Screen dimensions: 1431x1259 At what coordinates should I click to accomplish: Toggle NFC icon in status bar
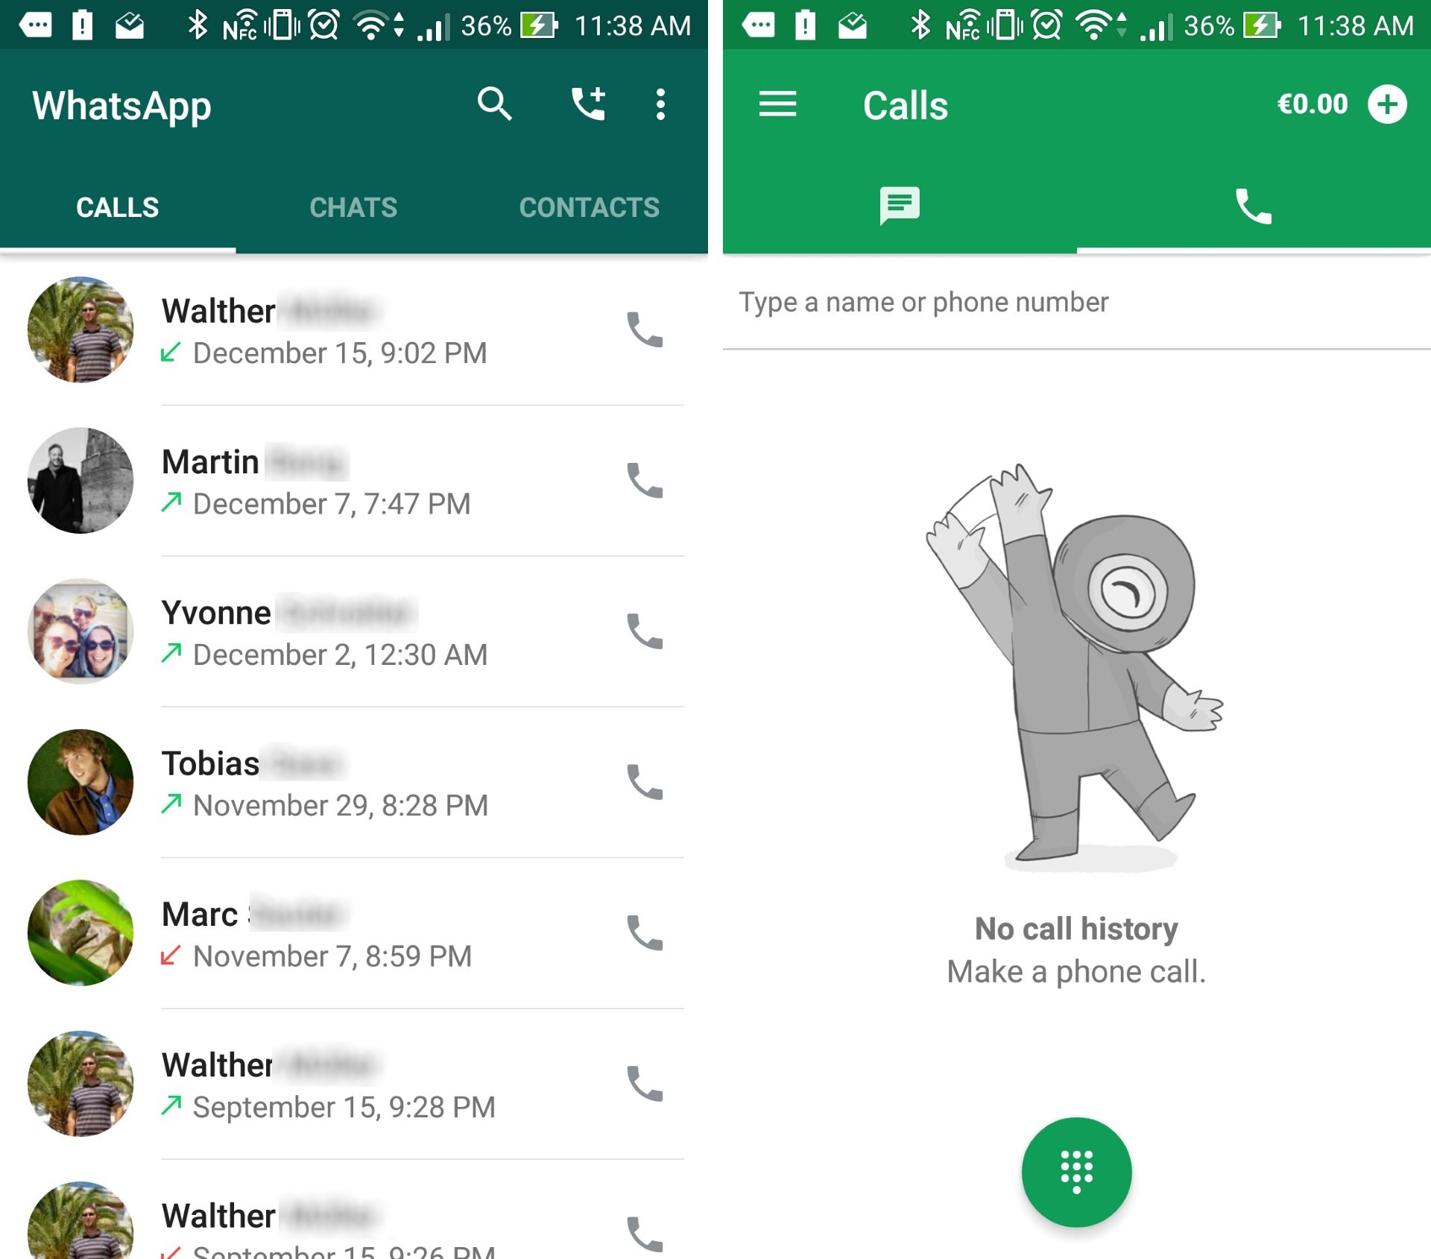point(240,23)
